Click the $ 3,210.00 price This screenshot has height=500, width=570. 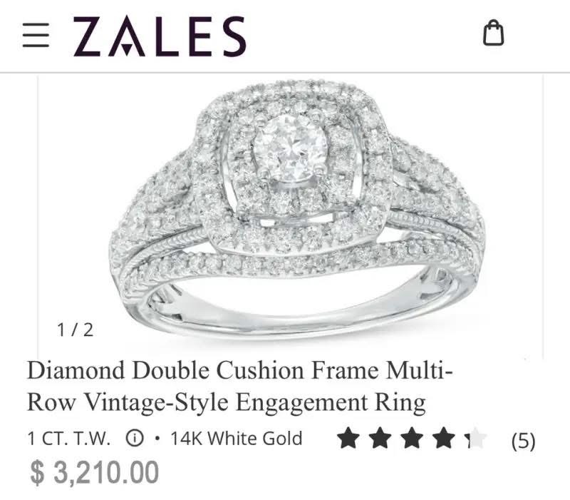pyautogui.click(x=95, y=472)
